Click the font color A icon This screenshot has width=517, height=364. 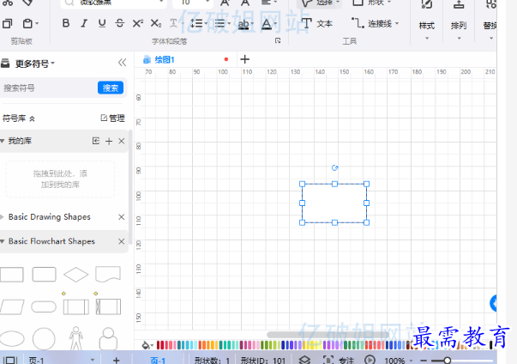point(267,24)
